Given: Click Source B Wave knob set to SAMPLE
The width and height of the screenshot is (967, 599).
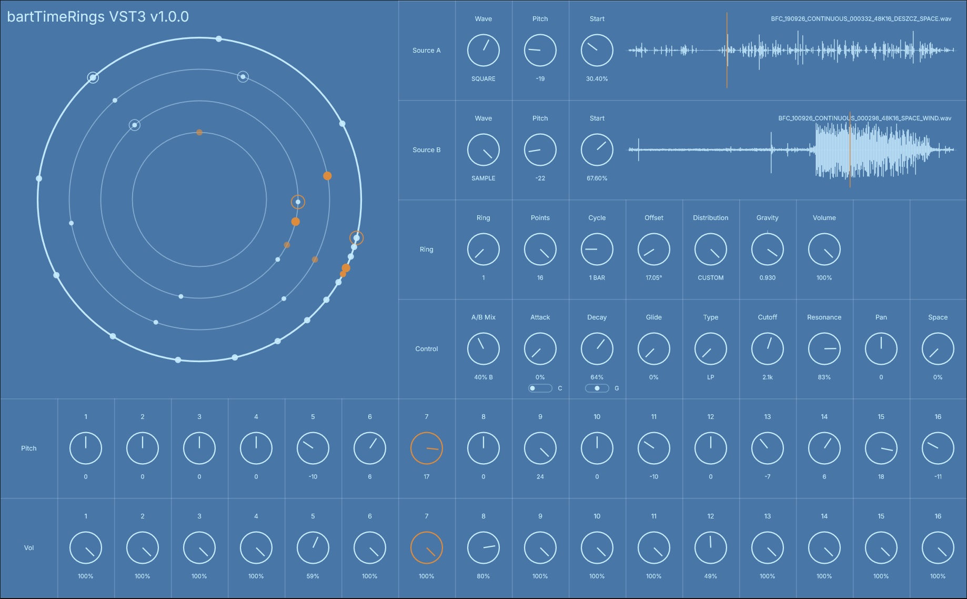Looking at the screenshot, I should (483, 150).
